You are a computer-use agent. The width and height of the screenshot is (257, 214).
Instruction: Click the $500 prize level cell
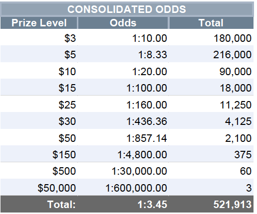(x=39, y=171)
